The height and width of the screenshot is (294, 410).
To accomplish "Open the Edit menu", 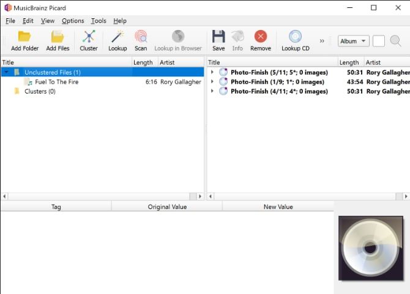I will pos(28,21).
